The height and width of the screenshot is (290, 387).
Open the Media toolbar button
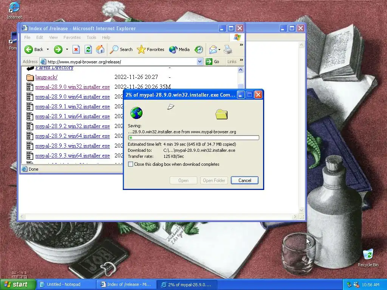point(180,49)
